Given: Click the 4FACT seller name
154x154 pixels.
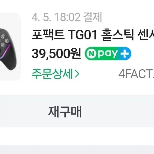Looking at the screenshot, I should coord(136,74).
